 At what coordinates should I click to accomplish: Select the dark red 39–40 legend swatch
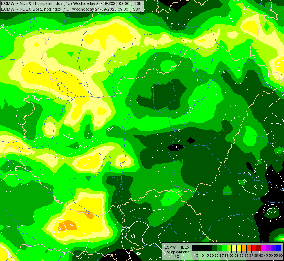tap(259, 248)
